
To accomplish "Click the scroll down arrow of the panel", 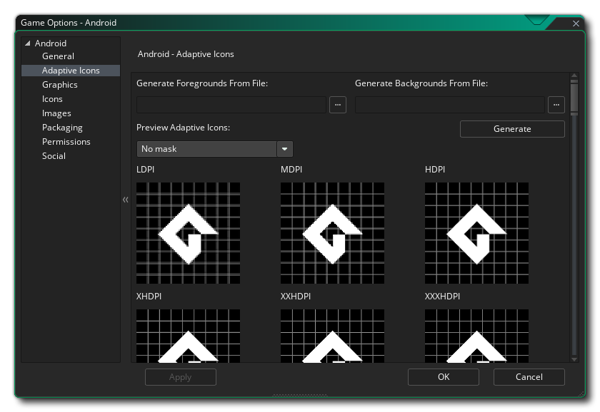I will 574,359.
